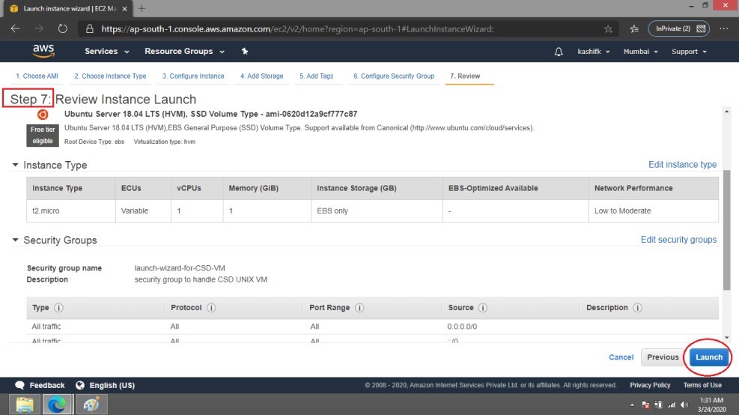Click the Launch button
Viewport: 739px width, 415px height.
(x=709, y=357)
